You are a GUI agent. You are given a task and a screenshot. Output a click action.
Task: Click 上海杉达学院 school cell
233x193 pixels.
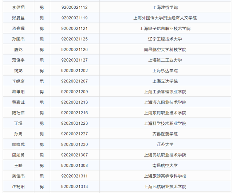pyautogui.click(x=165, y=71)
